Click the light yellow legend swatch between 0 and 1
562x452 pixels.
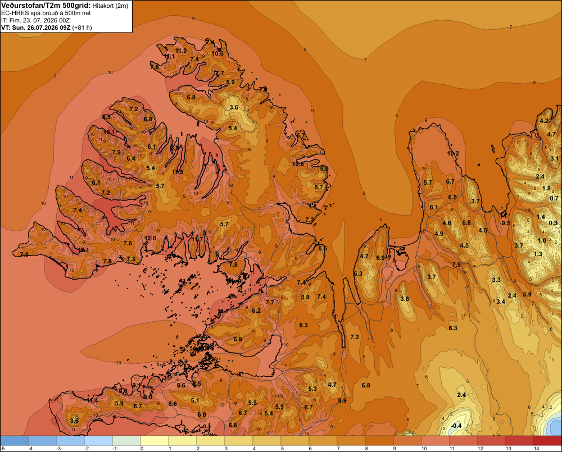[x=155, y=440]
